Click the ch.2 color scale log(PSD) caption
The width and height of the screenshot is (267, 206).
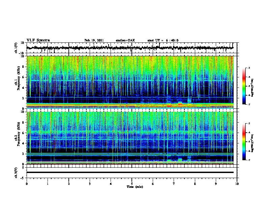coord(253,143)
